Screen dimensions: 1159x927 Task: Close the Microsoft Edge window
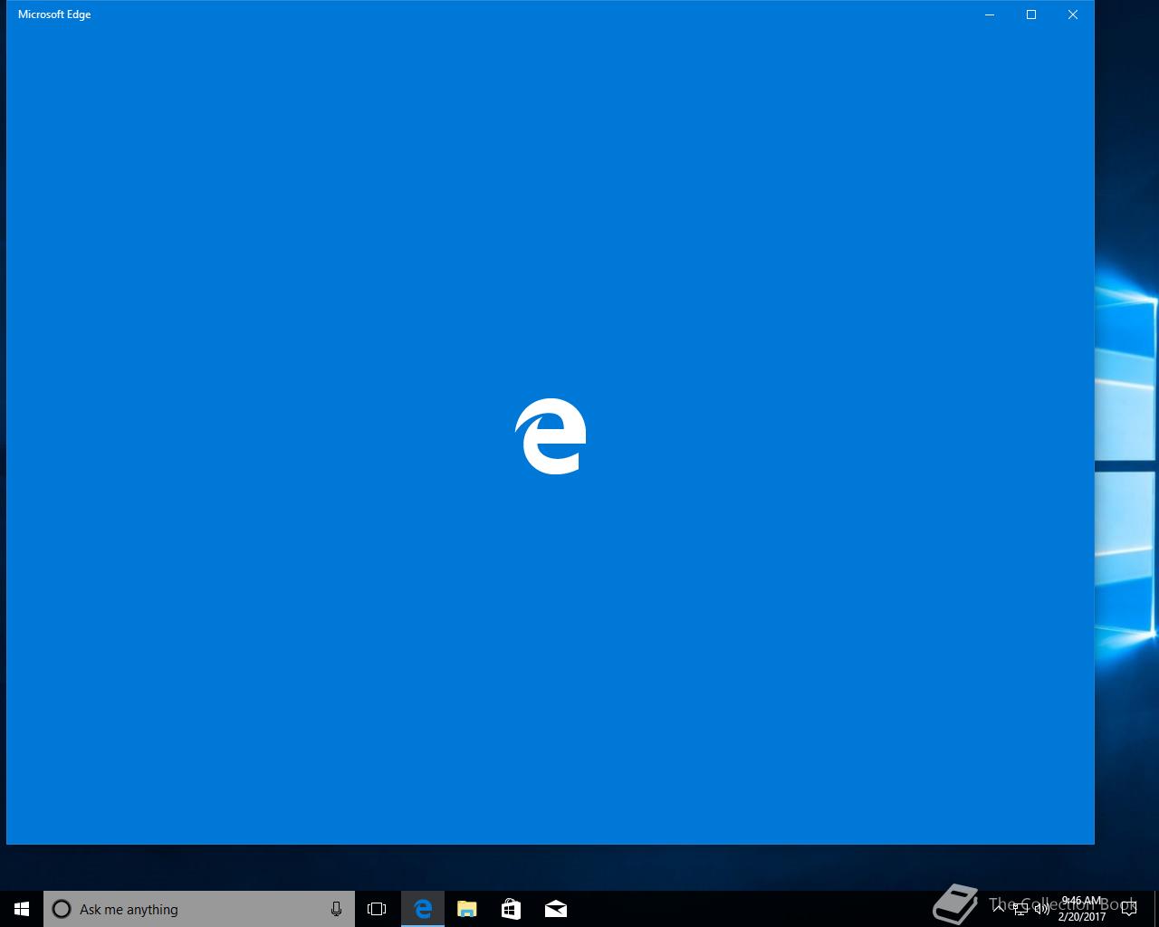click(x=1073, y=14)
